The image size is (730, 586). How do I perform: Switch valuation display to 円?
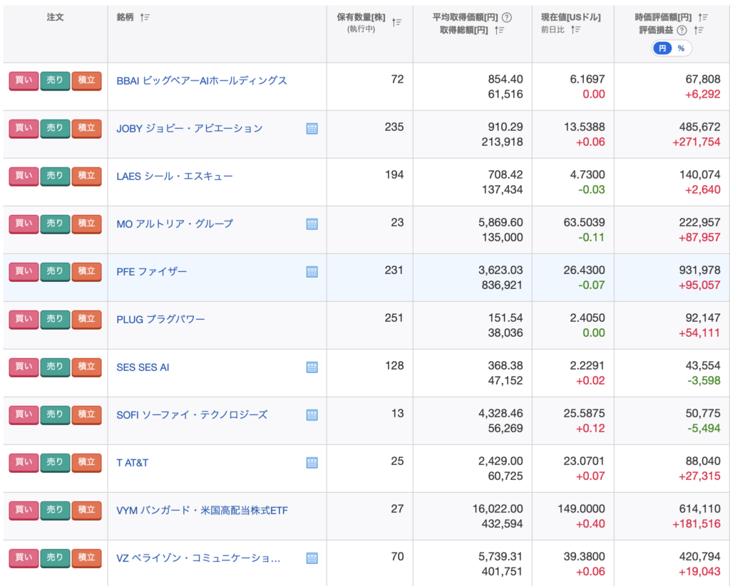(x=662, y=48)
